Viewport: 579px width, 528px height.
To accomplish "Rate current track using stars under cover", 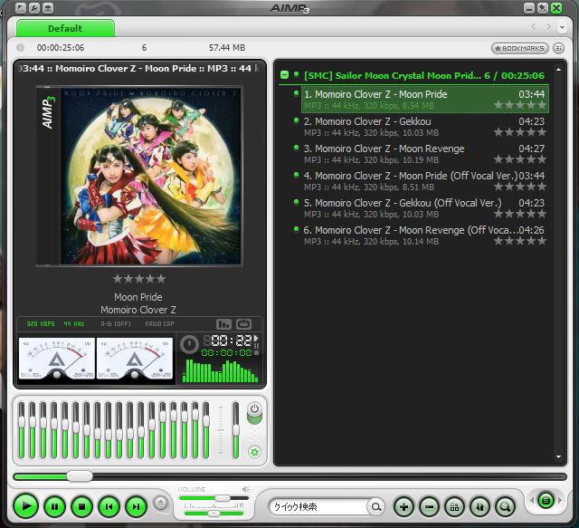I will click(139, 279).
